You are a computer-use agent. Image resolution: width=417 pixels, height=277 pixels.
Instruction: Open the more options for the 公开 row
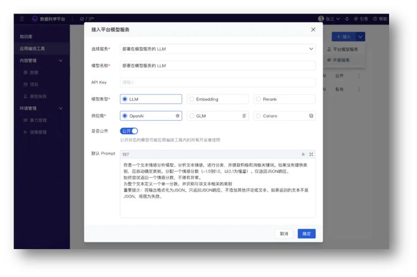(x=359, y=76)
